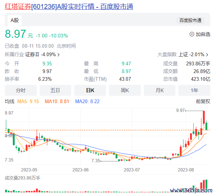Click the 百度股市通 badge button
The height and width of the screenshot is (196, 215).
coord(190,21)
